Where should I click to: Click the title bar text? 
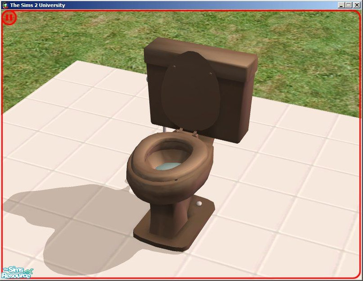(x=38, y=5)
